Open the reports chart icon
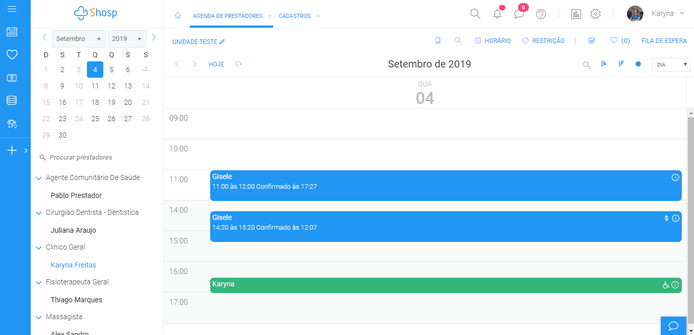Screen dimensions: 694x335 (576, 14)
